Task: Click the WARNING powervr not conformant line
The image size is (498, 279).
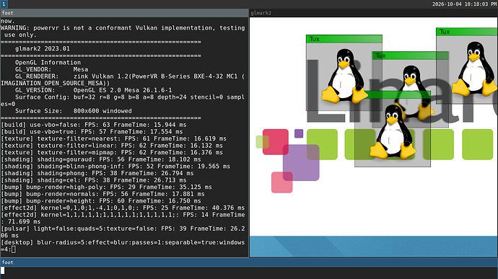Action: point(123,31)
